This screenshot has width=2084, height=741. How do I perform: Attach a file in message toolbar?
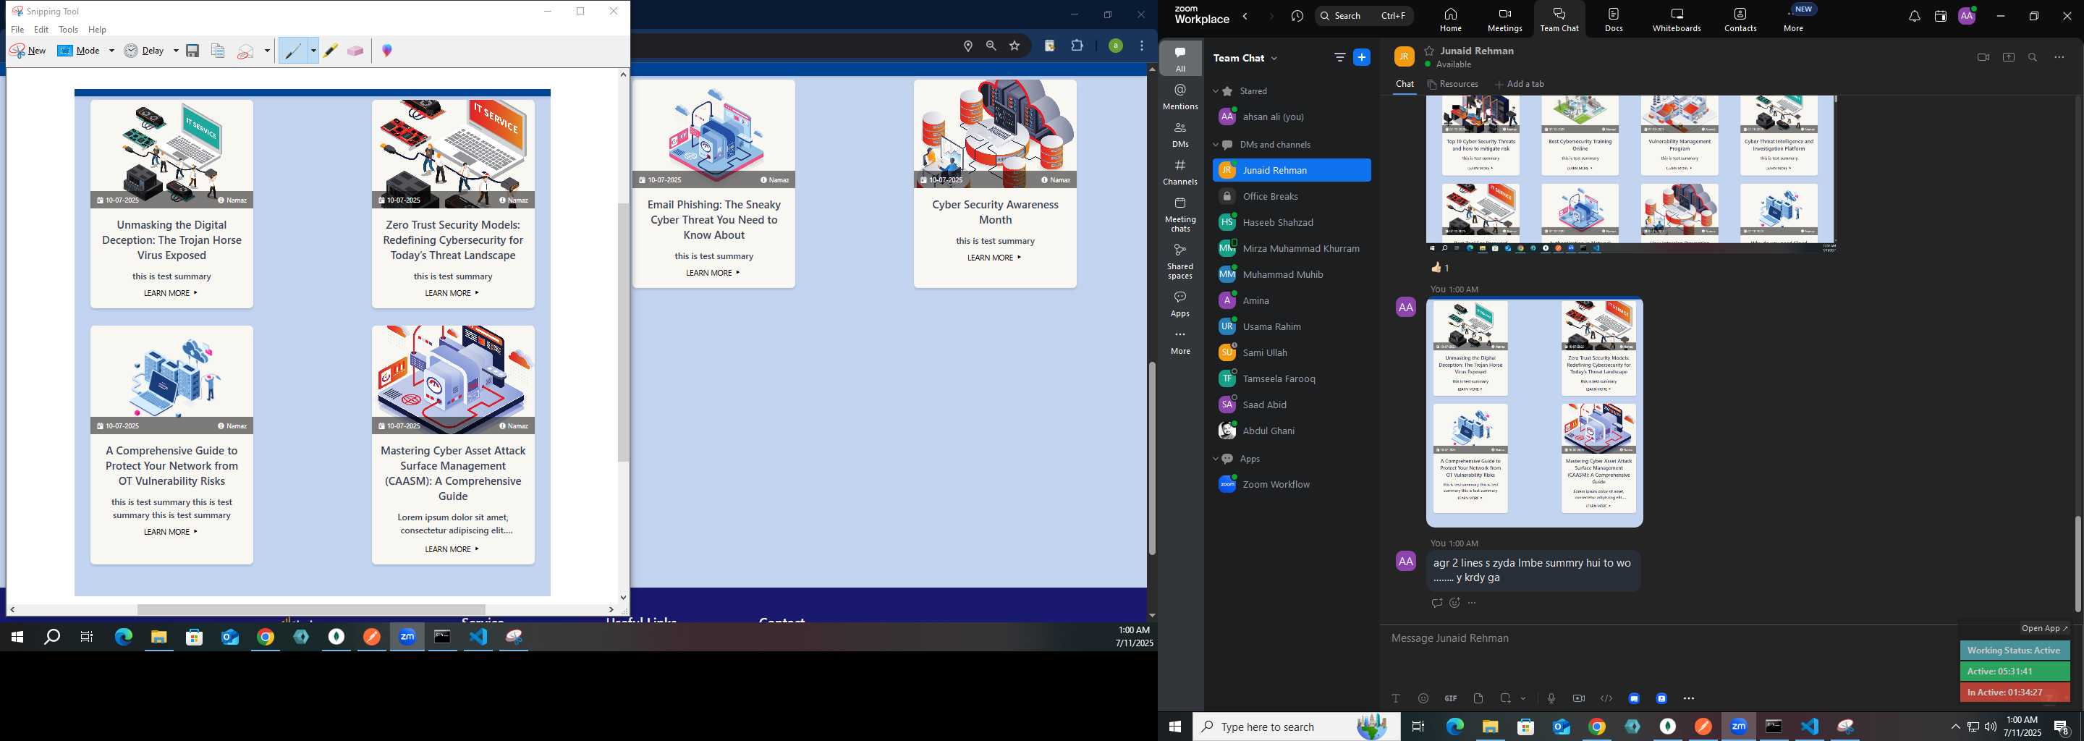pos(1478,698)
